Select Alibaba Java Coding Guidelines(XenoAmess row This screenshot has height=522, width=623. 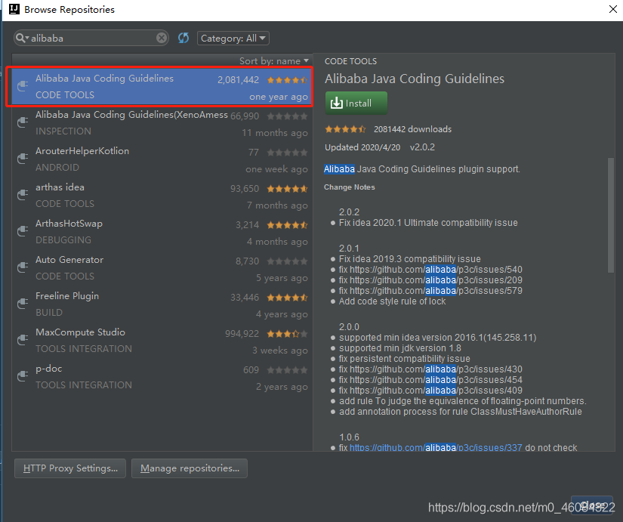pos(161,123)
